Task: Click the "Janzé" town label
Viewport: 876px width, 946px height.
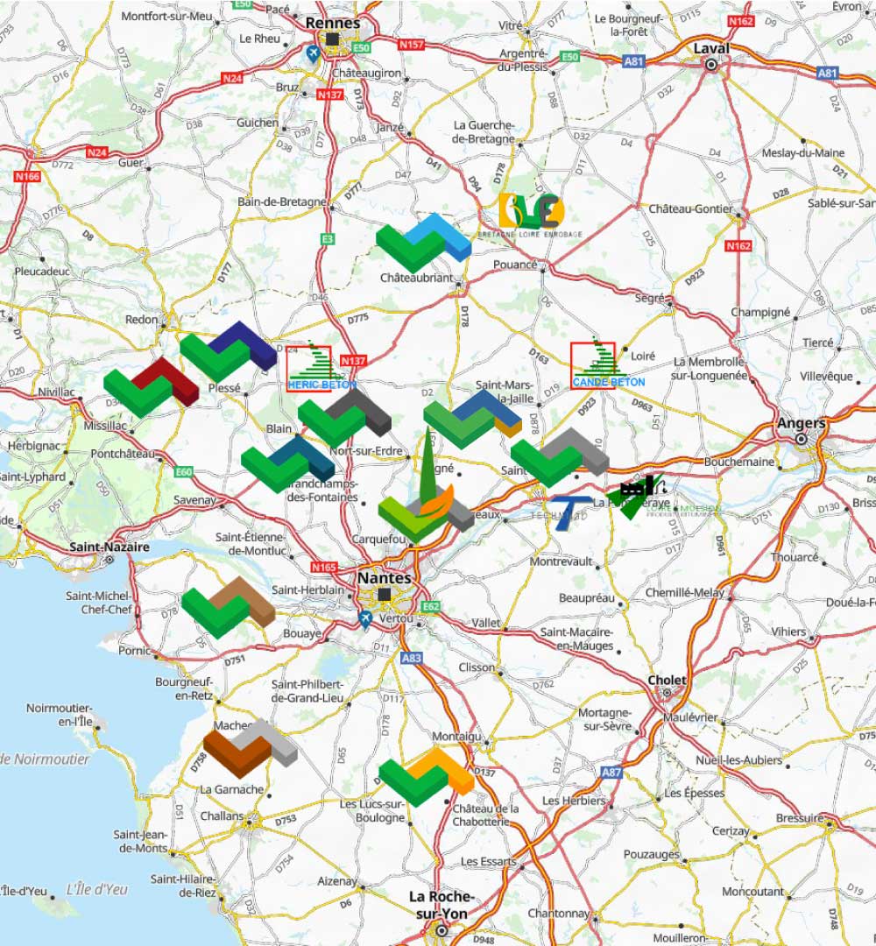Action: pyautogui.click(x=390, y=127)
